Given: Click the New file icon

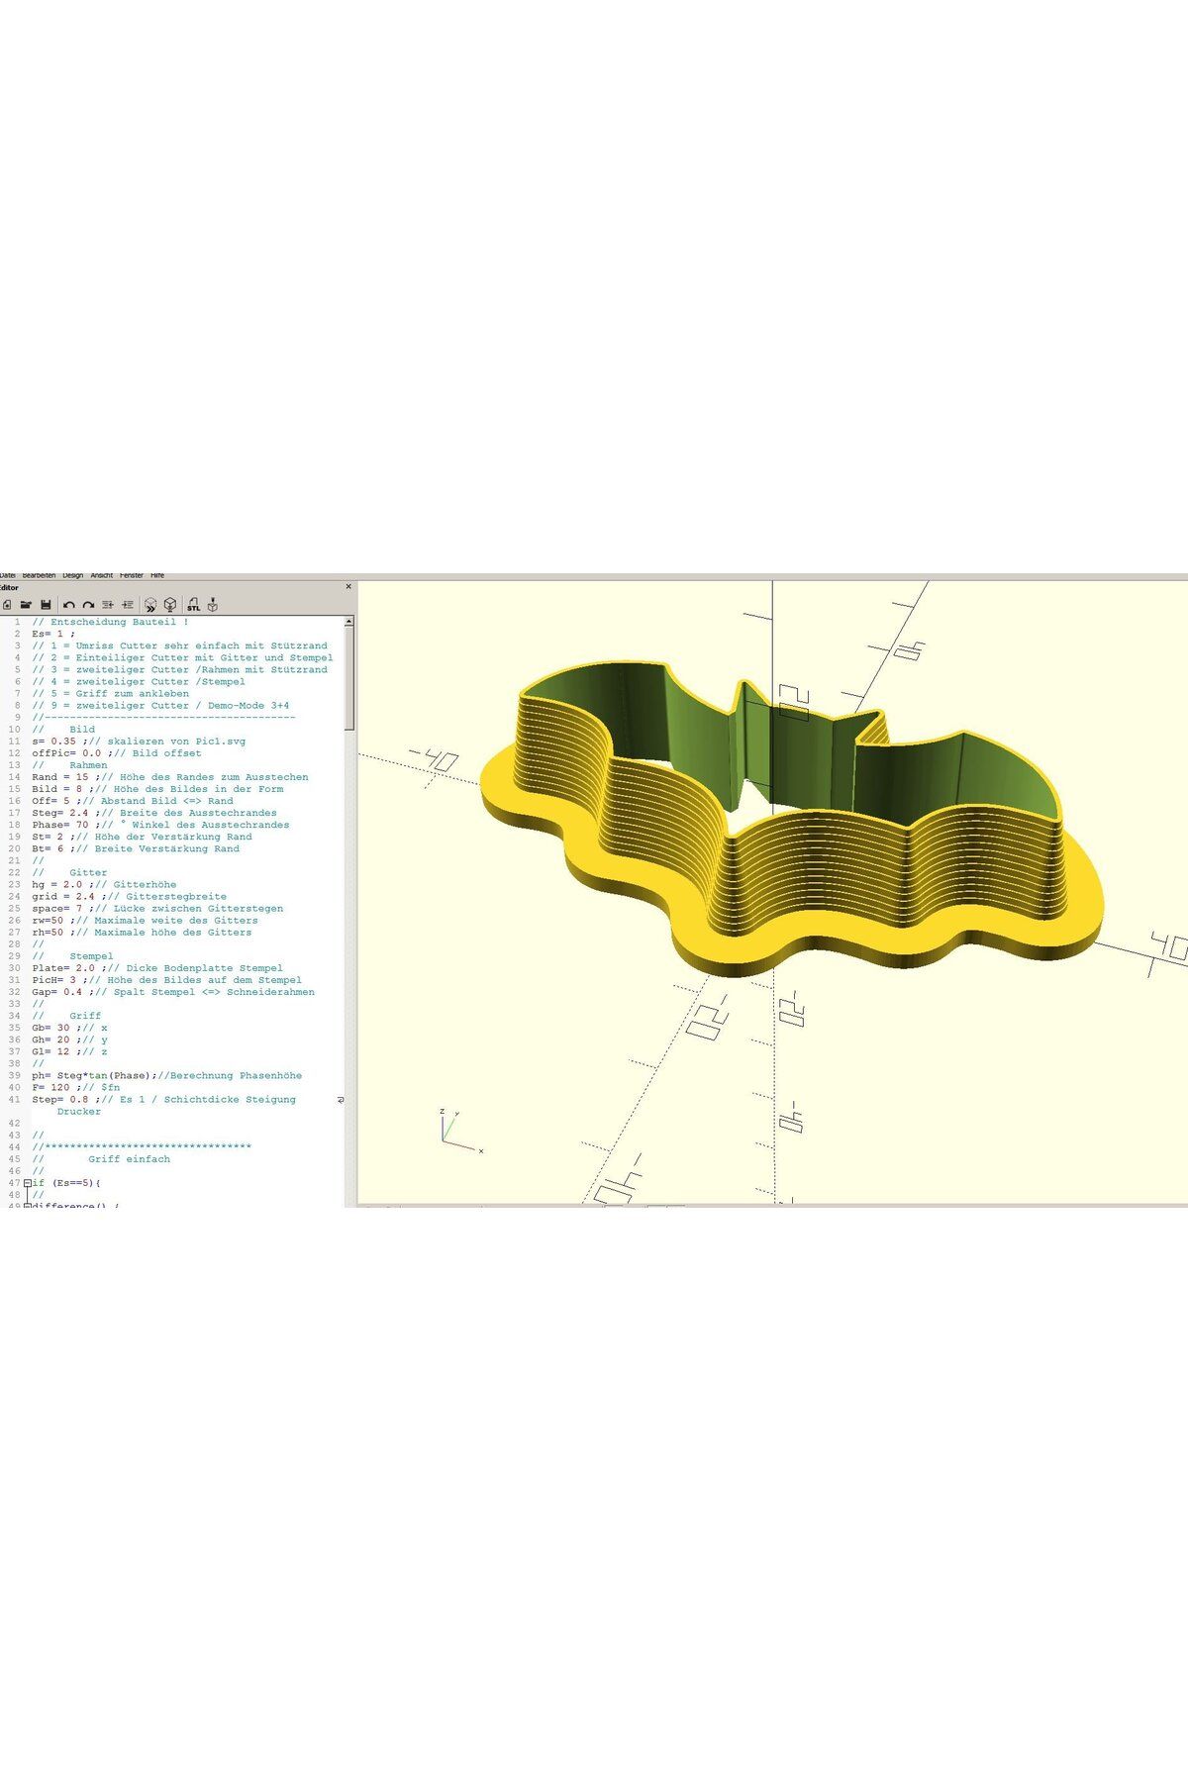Looking at the screenshot, I should click(6, 604).
